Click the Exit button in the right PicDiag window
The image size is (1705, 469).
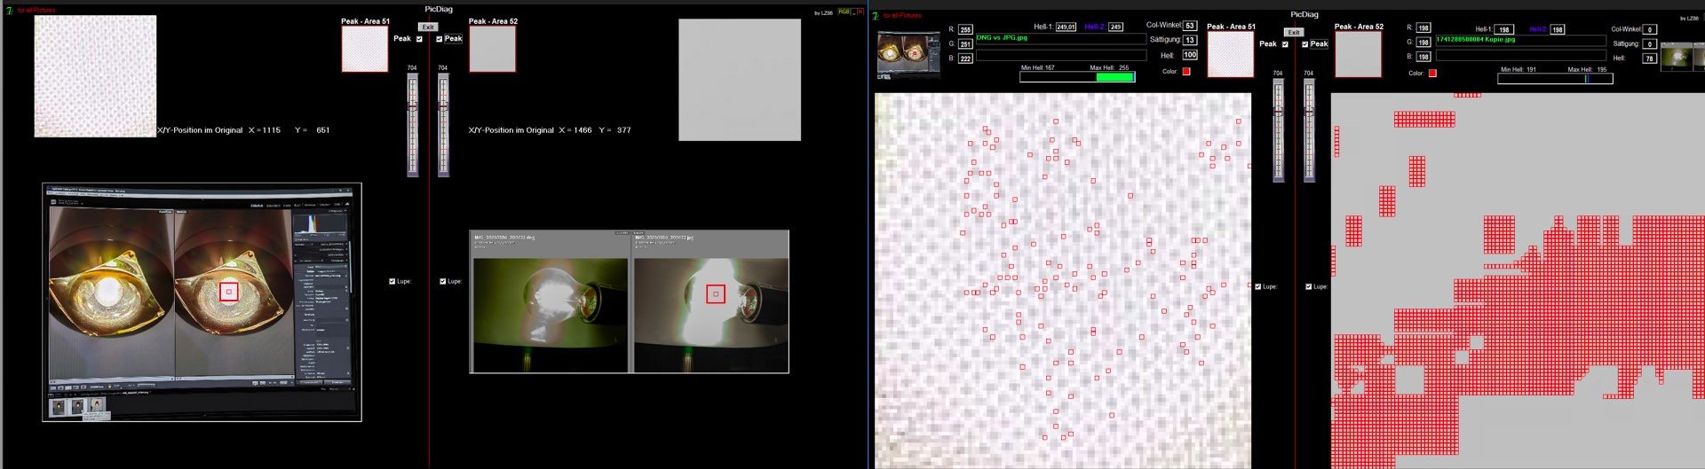pyautogui.click(x=1294, y=33)
